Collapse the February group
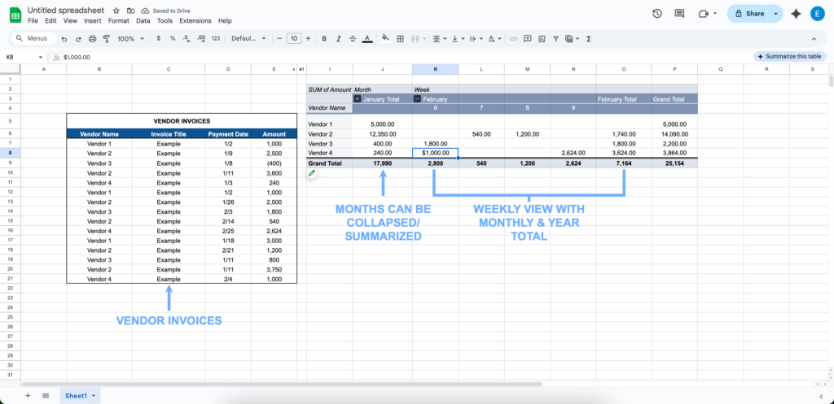834x404 pixels. coord(417,98)
